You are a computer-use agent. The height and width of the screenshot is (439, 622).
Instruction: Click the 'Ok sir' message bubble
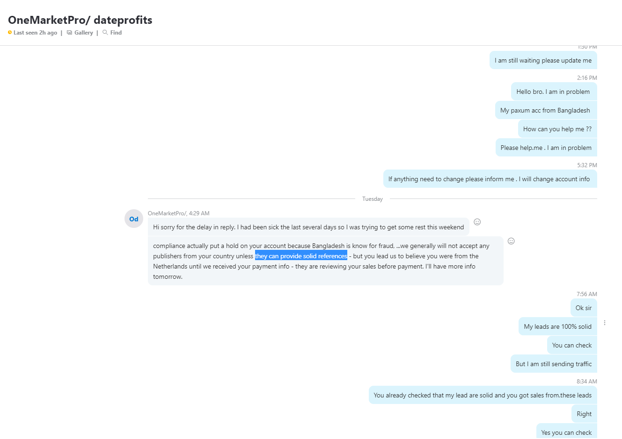pos(584,308)
